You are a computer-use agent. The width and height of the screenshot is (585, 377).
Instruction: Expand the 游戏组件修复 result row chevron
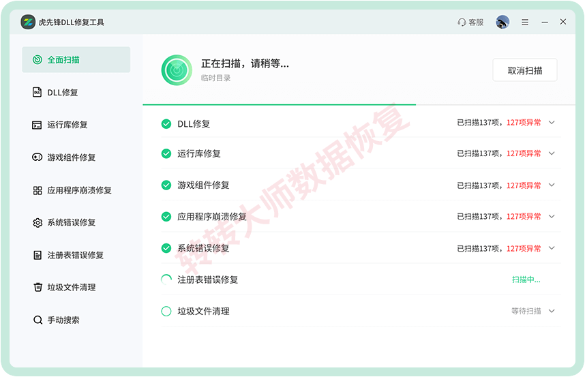point(552,185)
